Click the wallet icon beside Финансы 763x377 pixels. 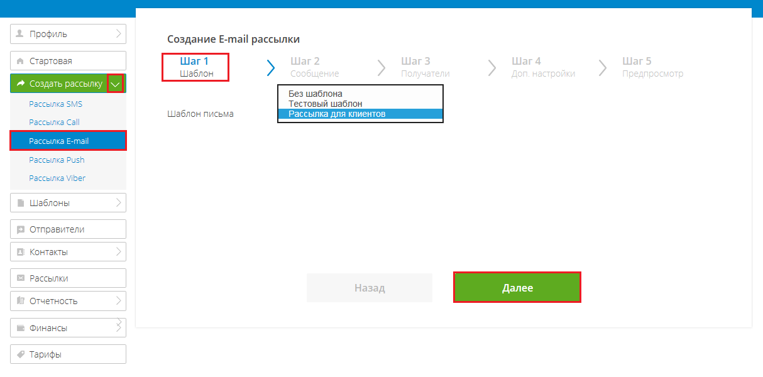pos(20,328)
